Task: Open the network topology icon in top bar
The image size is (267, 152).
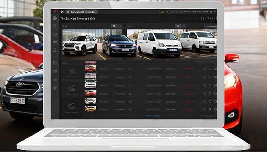Action: tap(172, 11)
